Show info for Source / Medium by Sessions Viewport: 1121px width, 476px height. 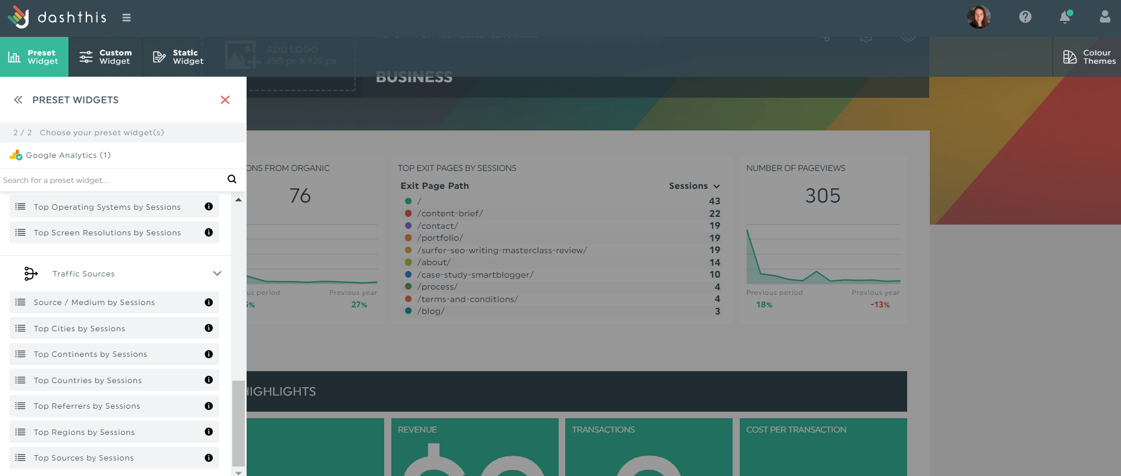click(208, 302)
